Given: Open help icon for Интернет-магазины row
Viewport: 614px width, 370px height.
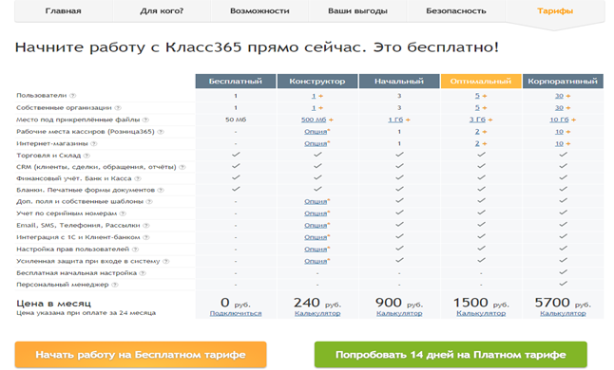Looking at the screenshot, I should [x=94, y=143].
